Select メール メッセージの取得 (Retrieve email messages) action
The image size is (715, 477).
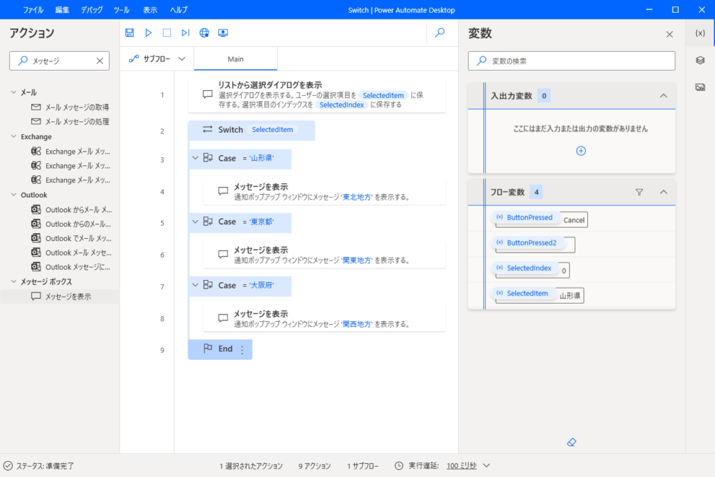[x=71, y=107]
